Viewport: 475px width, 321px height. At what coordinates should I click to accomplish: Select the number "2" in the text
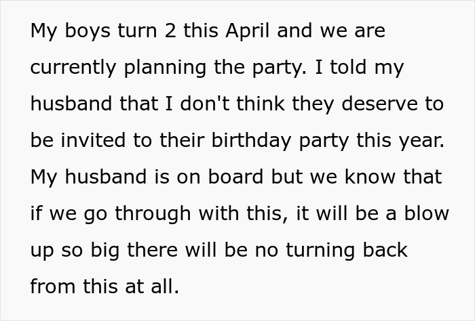(x=170, y=30)
